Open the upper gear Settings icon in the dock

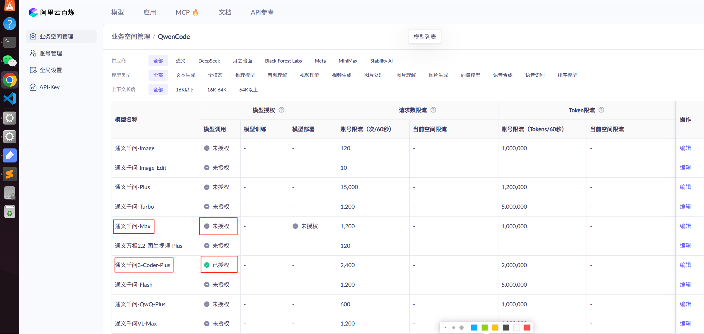click(x=10, y=118)
